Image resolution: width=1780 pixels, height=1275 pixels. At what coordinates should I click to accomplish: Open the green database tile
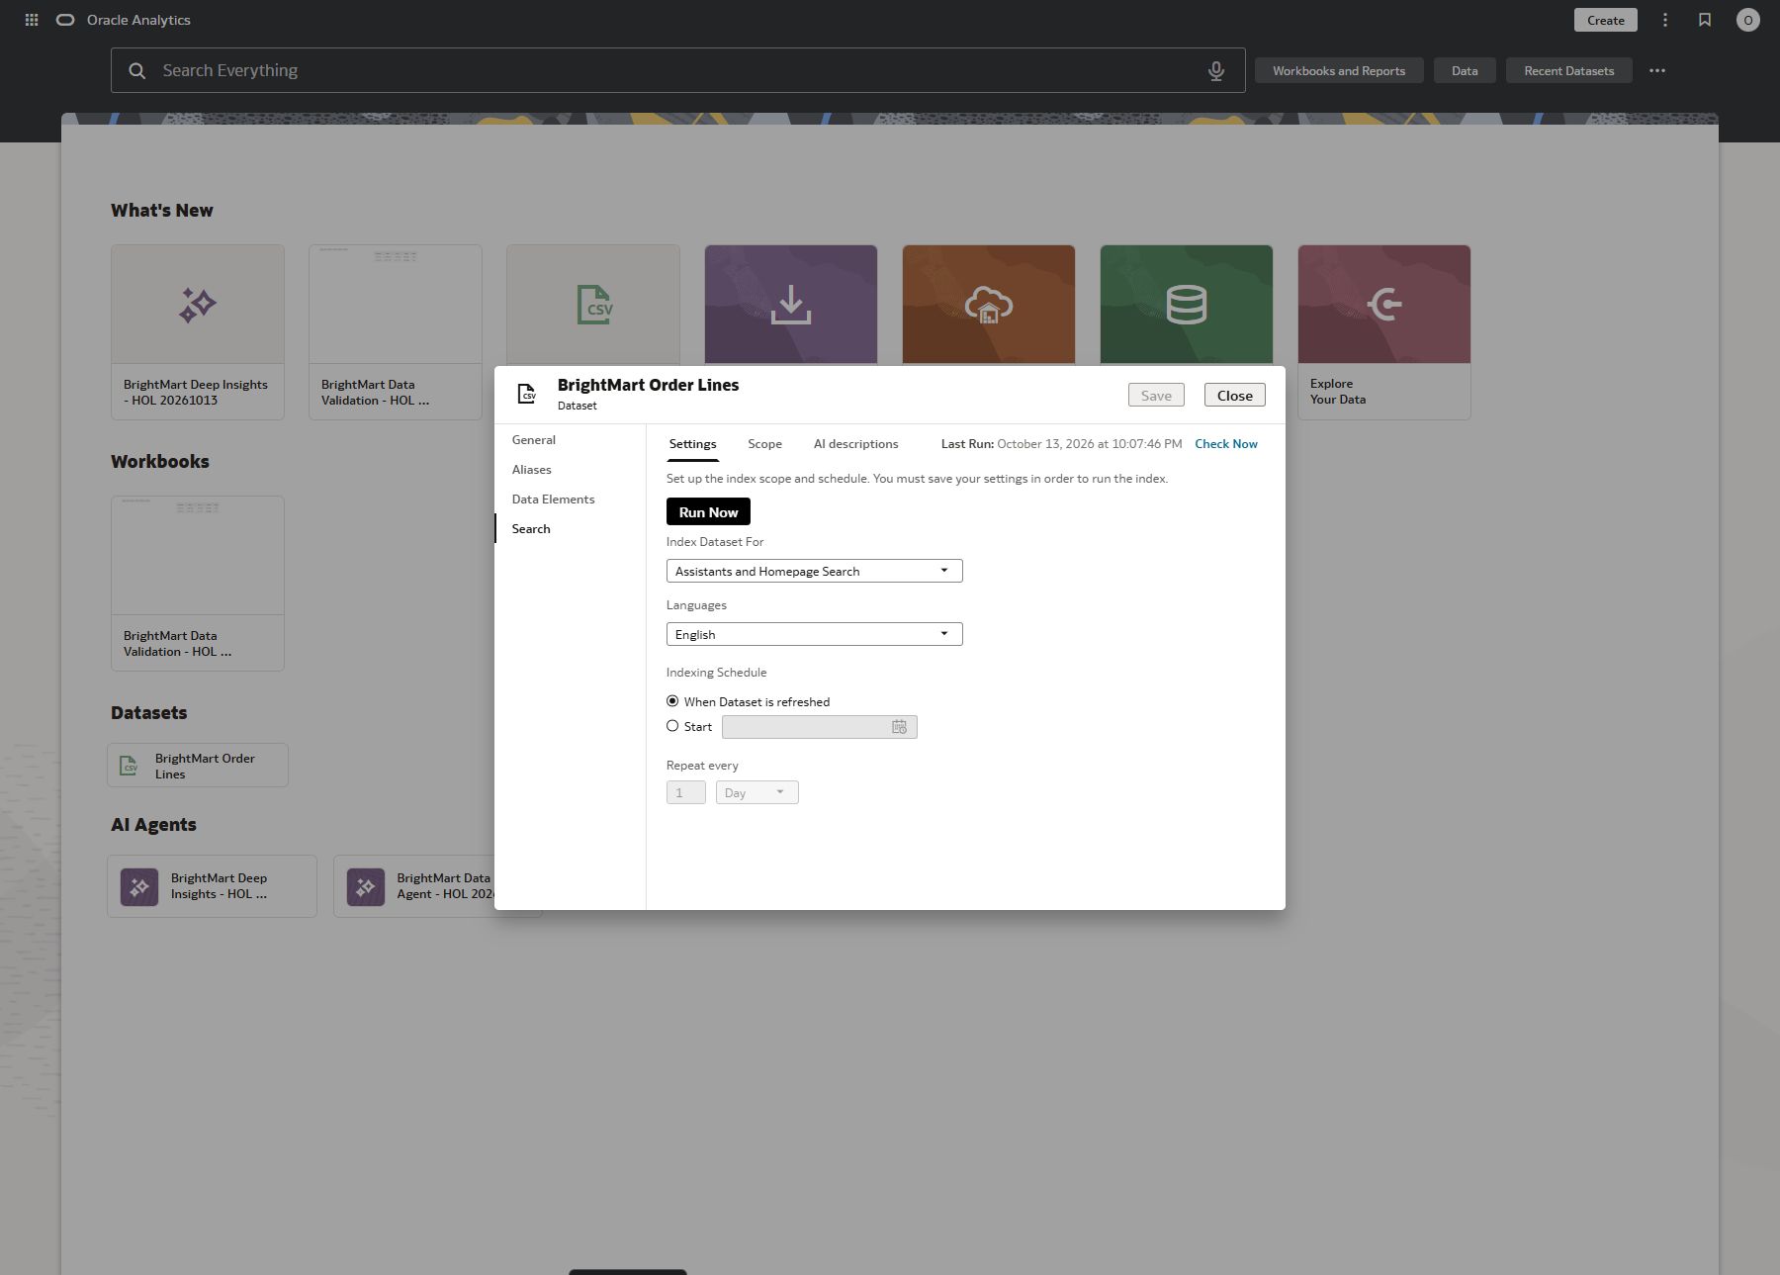pos(1187,305)
